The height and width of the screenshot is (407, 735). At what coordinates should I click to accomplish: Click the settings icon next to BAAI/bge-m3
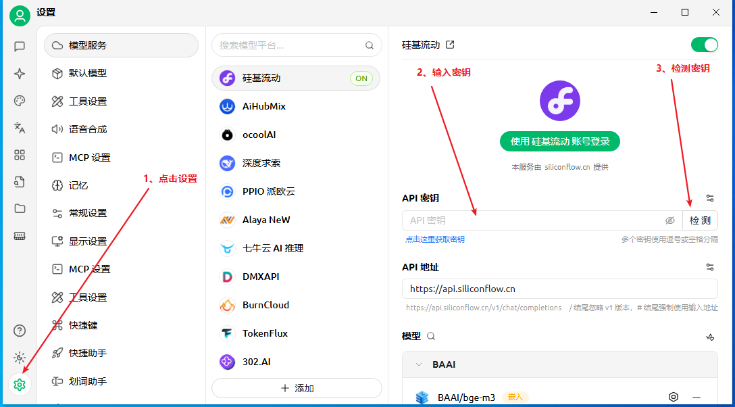point(673,397)
